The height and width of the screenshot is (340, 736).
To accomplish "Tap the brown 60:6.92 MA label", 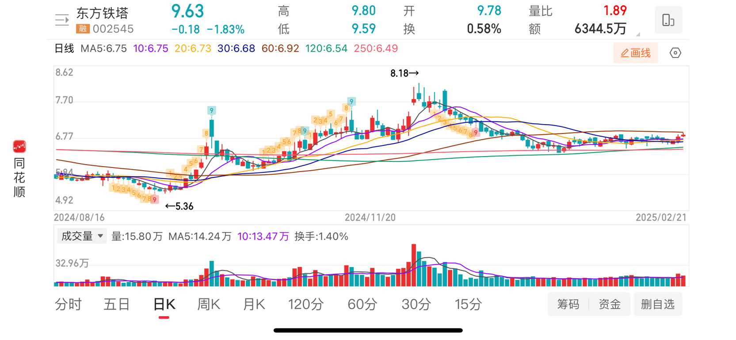I will (x=280, y=49).
